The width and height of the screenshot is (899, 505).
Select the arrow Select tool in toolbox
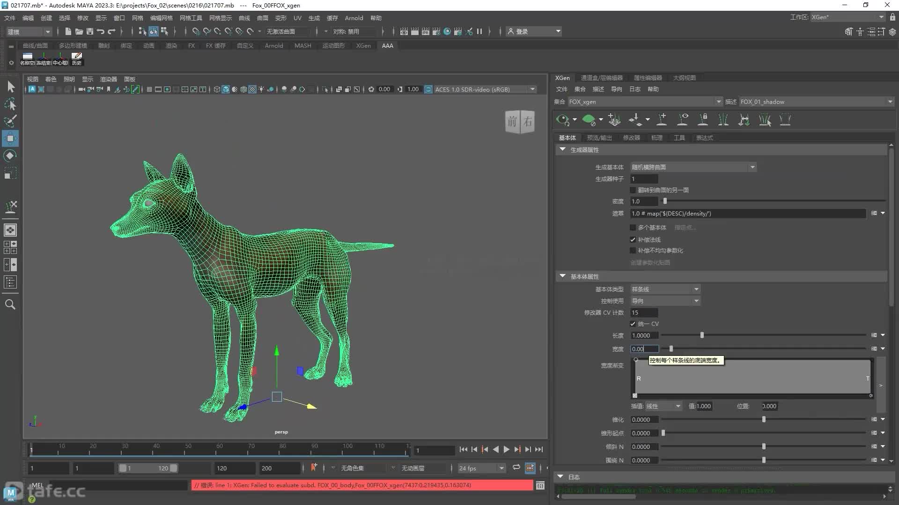pyautogui.click(x=10, y=87)
